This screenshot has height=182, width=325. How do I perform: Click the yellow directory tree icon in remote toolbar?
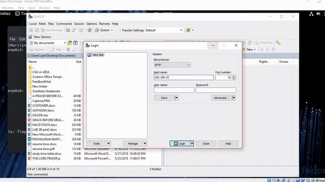[x=278, y=42]
